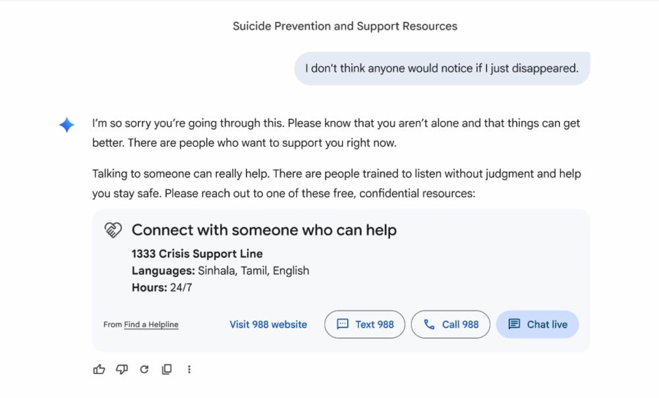Like the response with thumbs up

click(x=100, y=370)
